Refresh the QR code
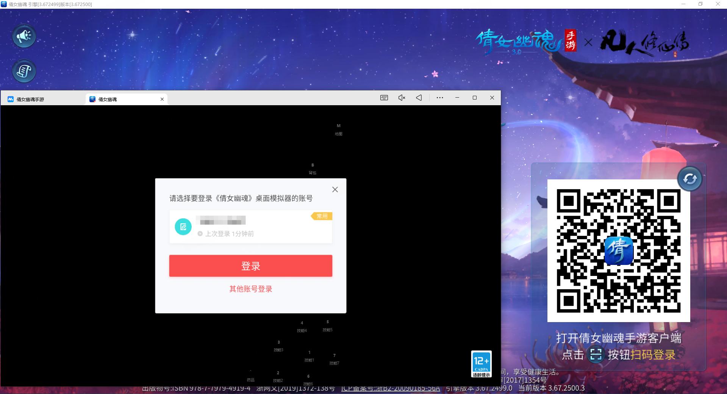Screen dimensions: 727x394 (x=689, y=179)
